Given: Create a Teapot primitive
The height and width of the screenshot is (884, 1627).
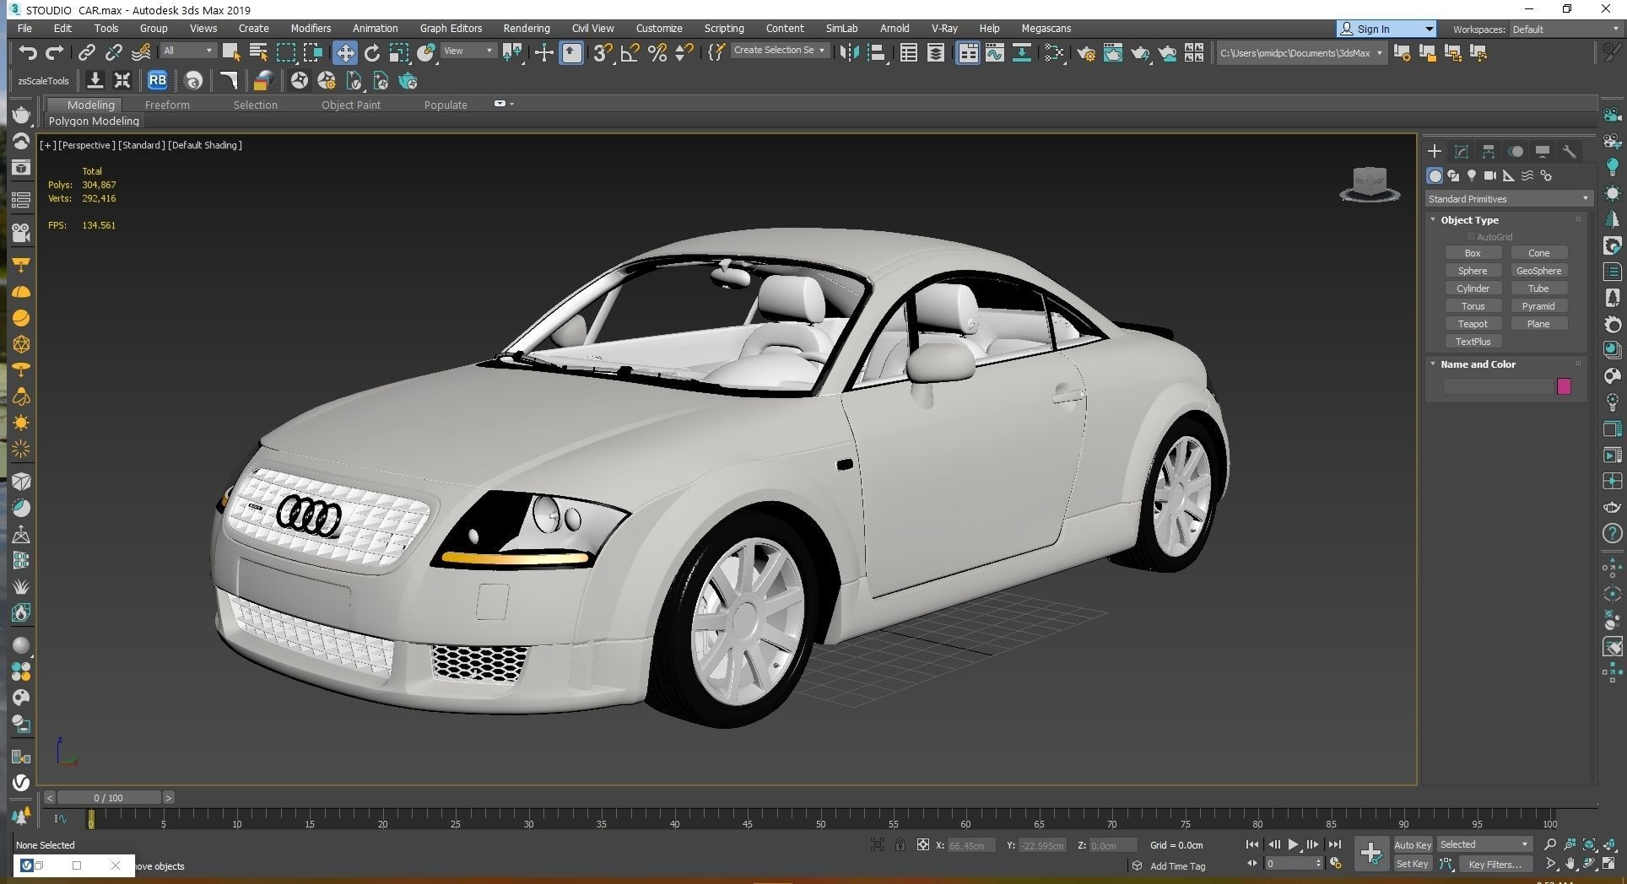Looking at the screenshot, I should click(x=1473, y=324).
